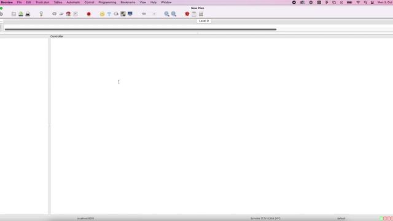The height and width of the screenshot is (221, 393).
Task: Click the blue funnel filter icon
Action: pyautogui.click(x=109, y=14)
